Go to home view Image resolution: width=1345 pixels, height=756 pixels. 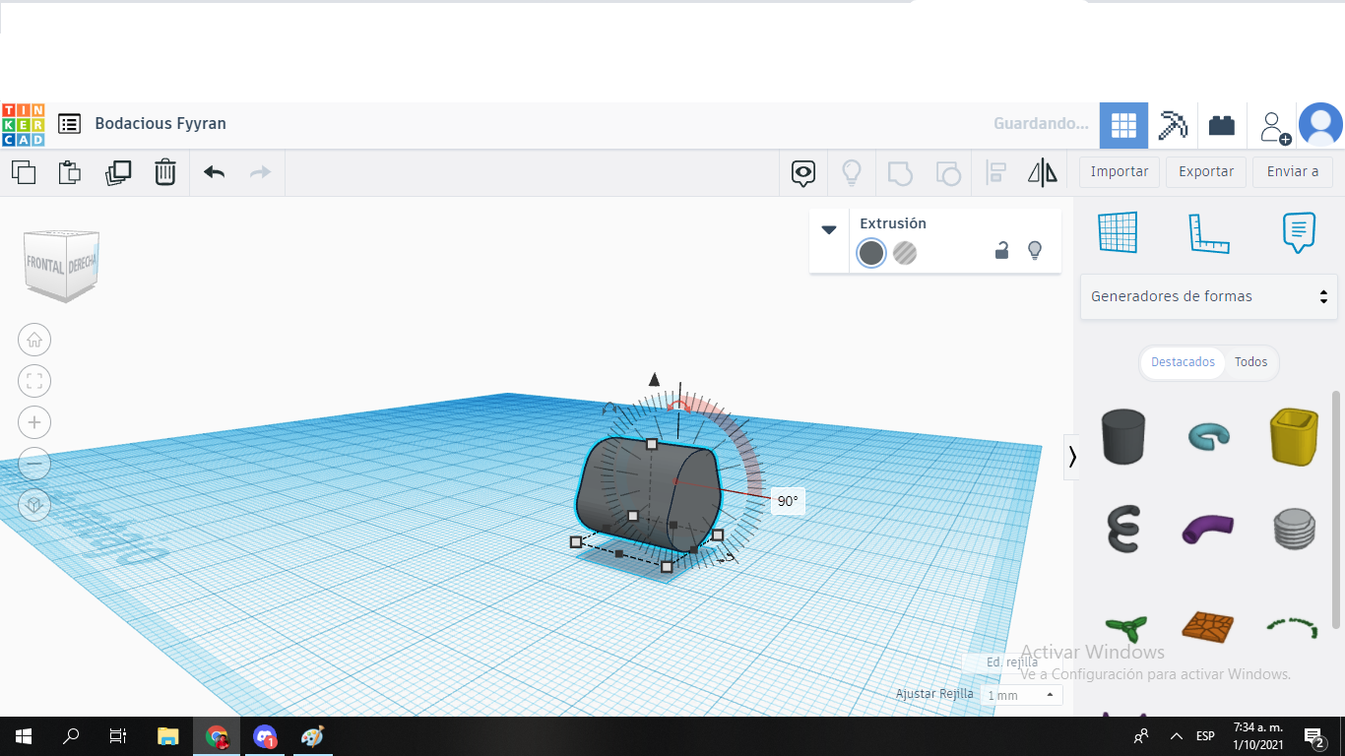point(34,340)
